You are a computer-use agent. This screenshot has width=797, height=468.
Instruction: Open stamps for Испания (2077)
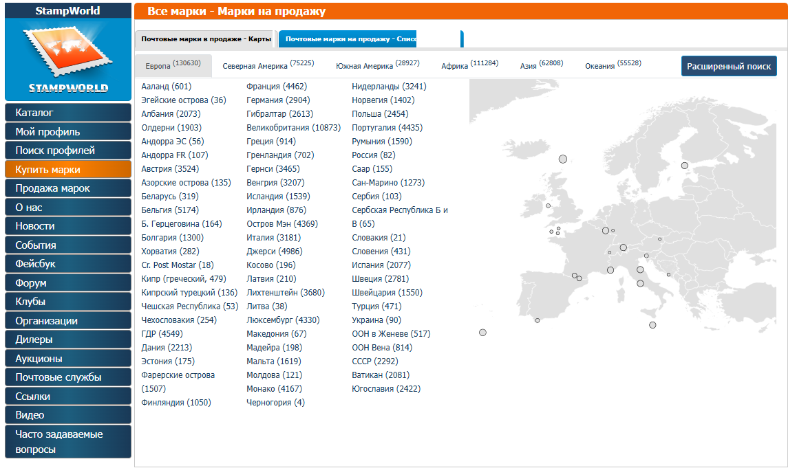coord(381,265)
